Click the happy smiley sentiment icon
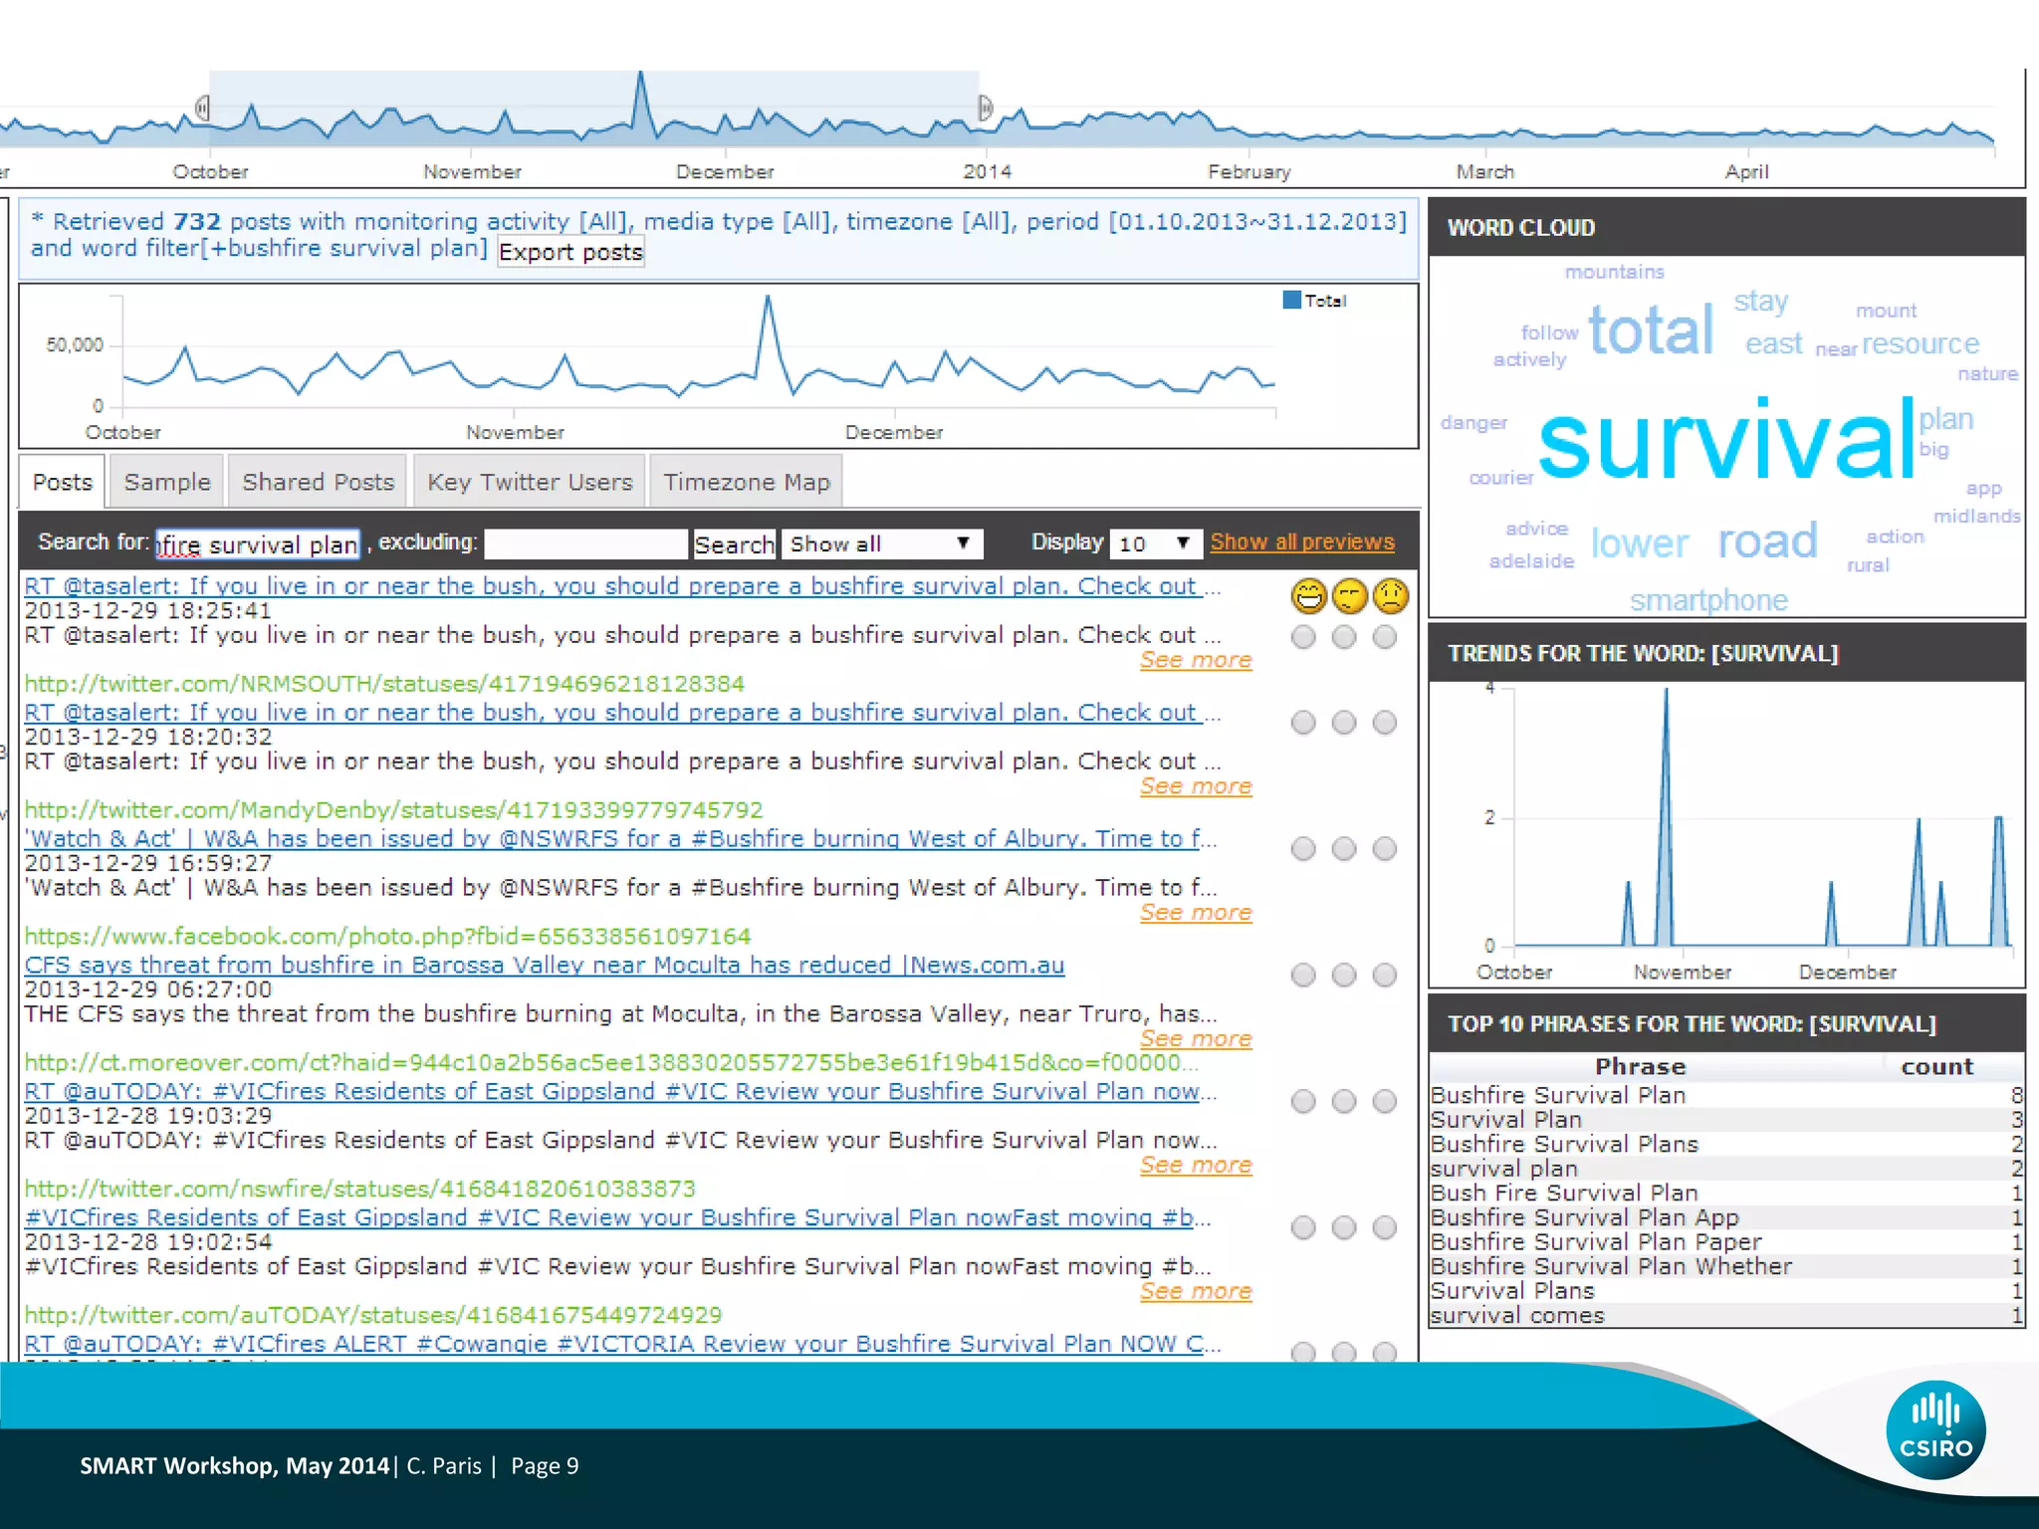This screenshot has height=1529, width=2039. 1309,596
